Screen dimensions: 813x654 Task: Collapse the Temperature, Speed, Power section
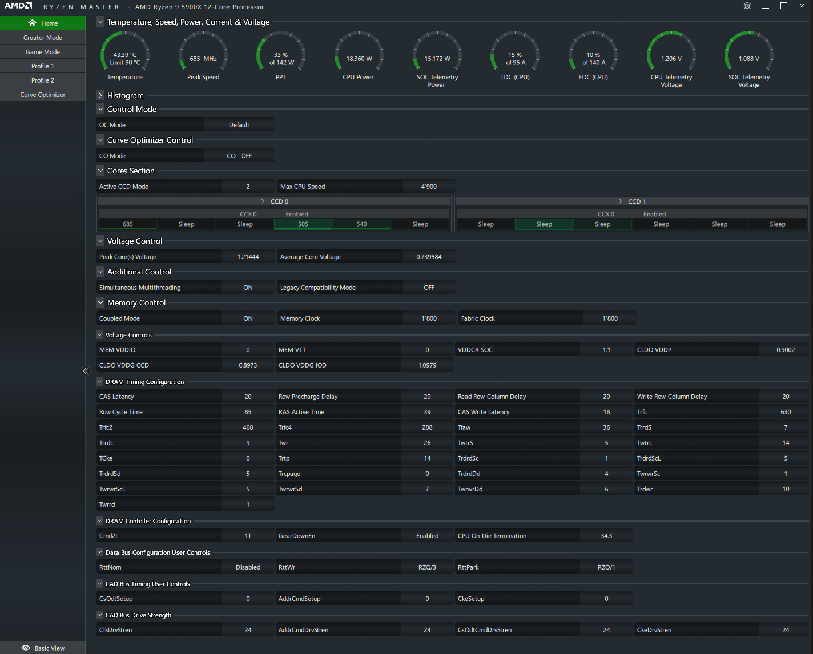100,22
